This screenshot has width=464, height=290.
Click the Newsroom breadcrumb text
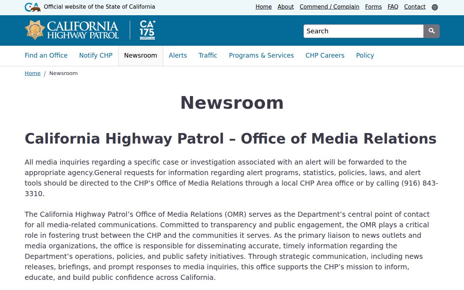coord(63,73)
